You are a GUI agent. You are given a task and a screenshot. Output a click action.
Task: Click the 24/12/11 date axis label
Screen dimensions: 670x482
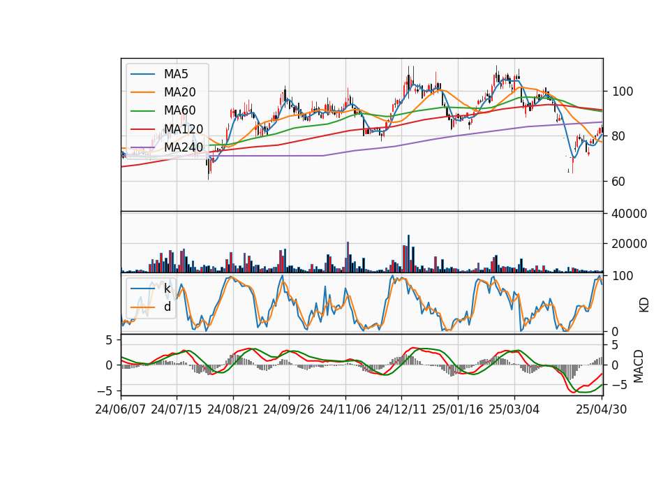click(401, 409)
